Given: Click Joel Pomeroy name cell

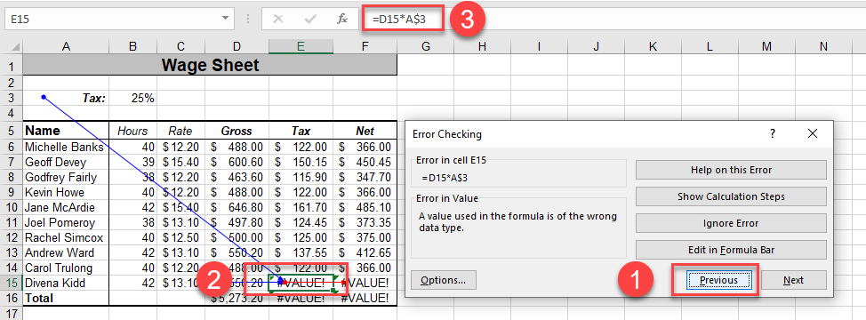Looking at the screenshot, I should 66,223.
